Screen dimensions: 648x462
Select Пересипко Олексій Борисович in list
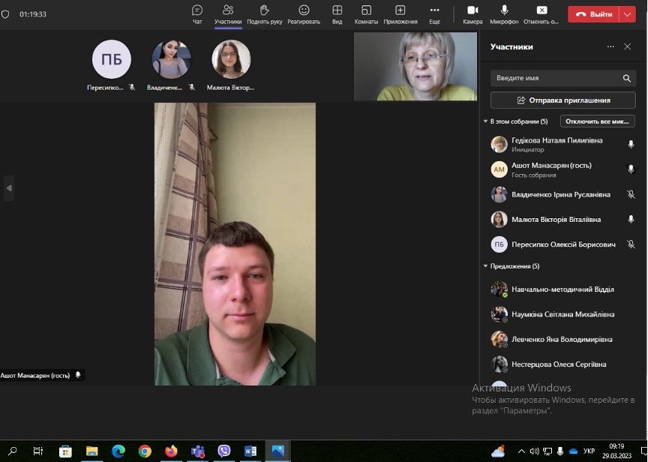point(562,244)
